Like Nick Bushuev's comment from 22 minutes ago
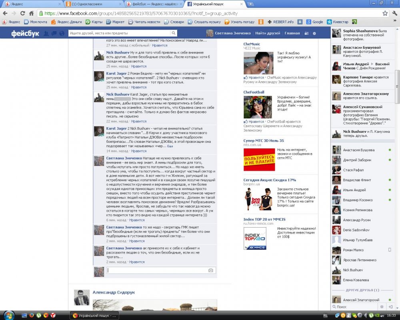Viewport: 400px width, 320px height. pos(138,122)
